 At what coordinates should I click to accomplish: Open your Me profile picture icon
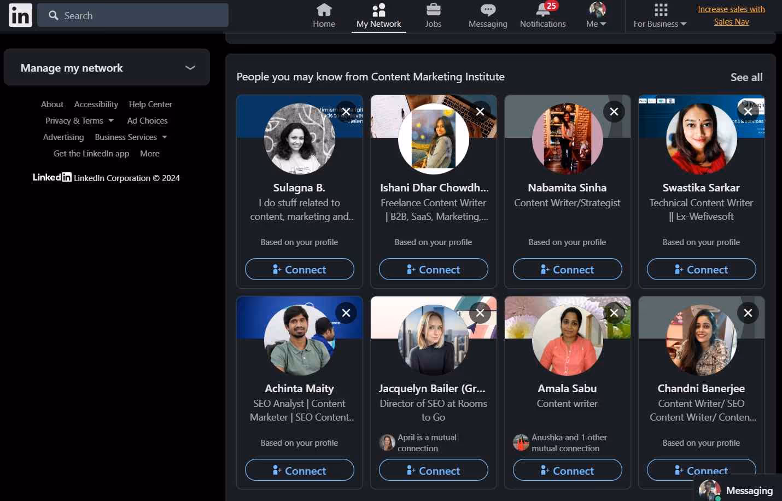click(x=597, y=9)
